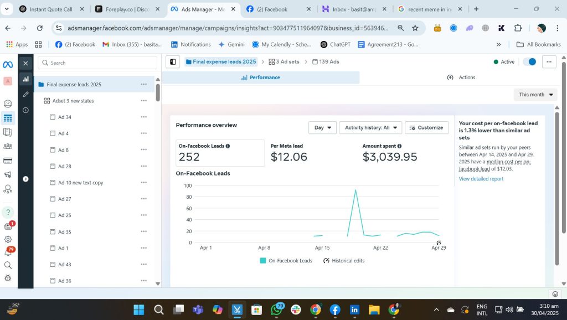
Task: Click the Customize button
Action: click(426, 128)
